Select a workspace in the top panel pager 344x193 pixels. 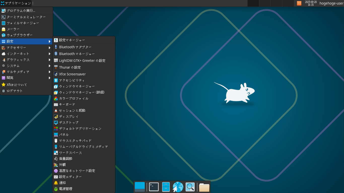pyautogui.click(x=253, y=3)
